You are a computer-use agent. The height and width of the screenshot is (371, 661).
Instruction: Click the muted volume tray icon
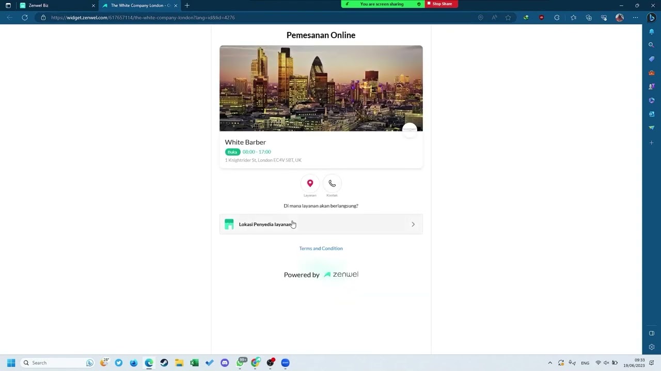(x=606, y=363)
